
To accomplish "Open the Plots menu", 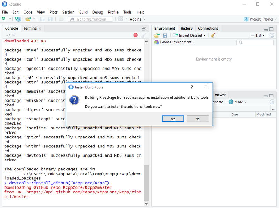I will click(54, 12).
